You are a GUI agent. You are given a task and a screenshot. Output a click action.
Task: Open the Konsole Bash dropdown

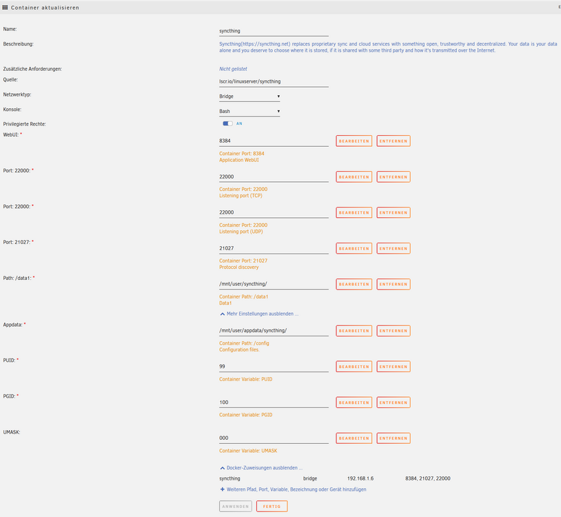pos(249,111)
